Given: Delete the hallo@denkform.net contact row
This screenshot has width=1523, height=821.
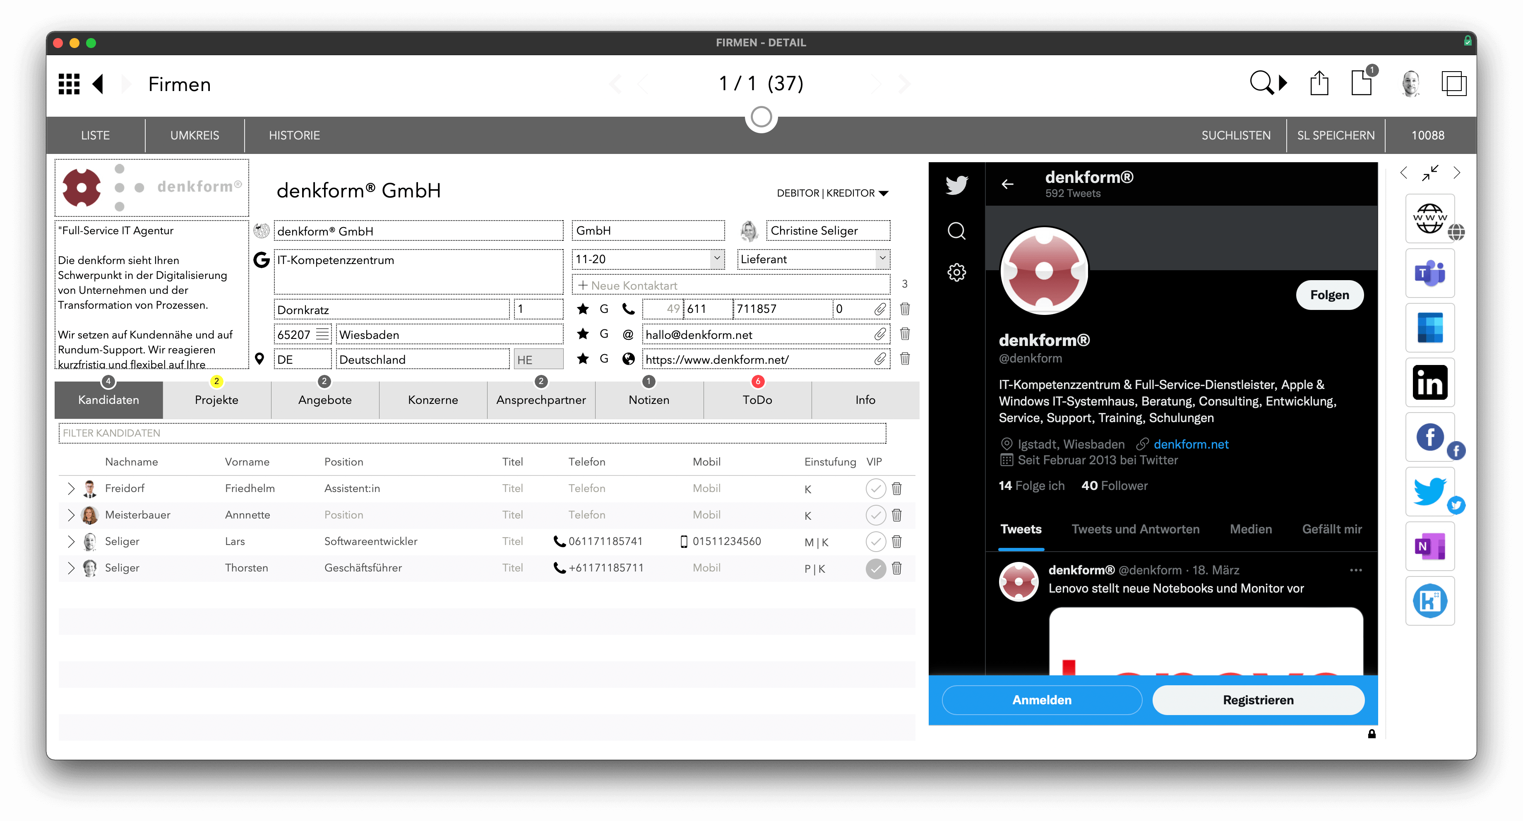Looking at the screenshot, I should pos(905,334).
